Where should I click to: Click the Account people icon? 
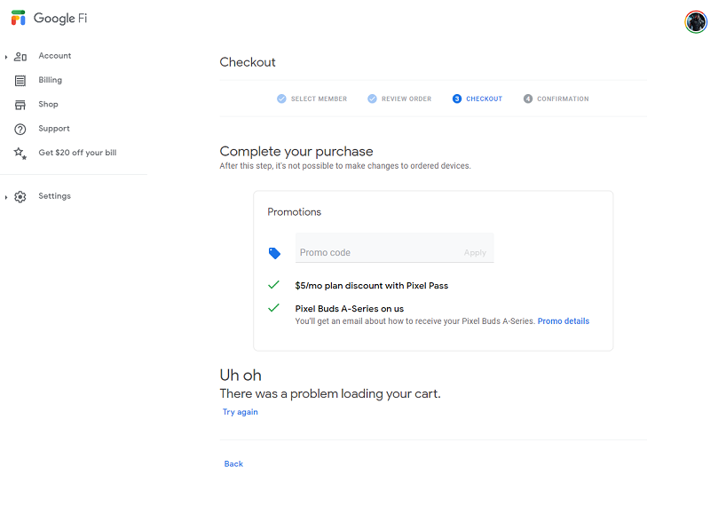pyautogui.click(x=20, y=56)
